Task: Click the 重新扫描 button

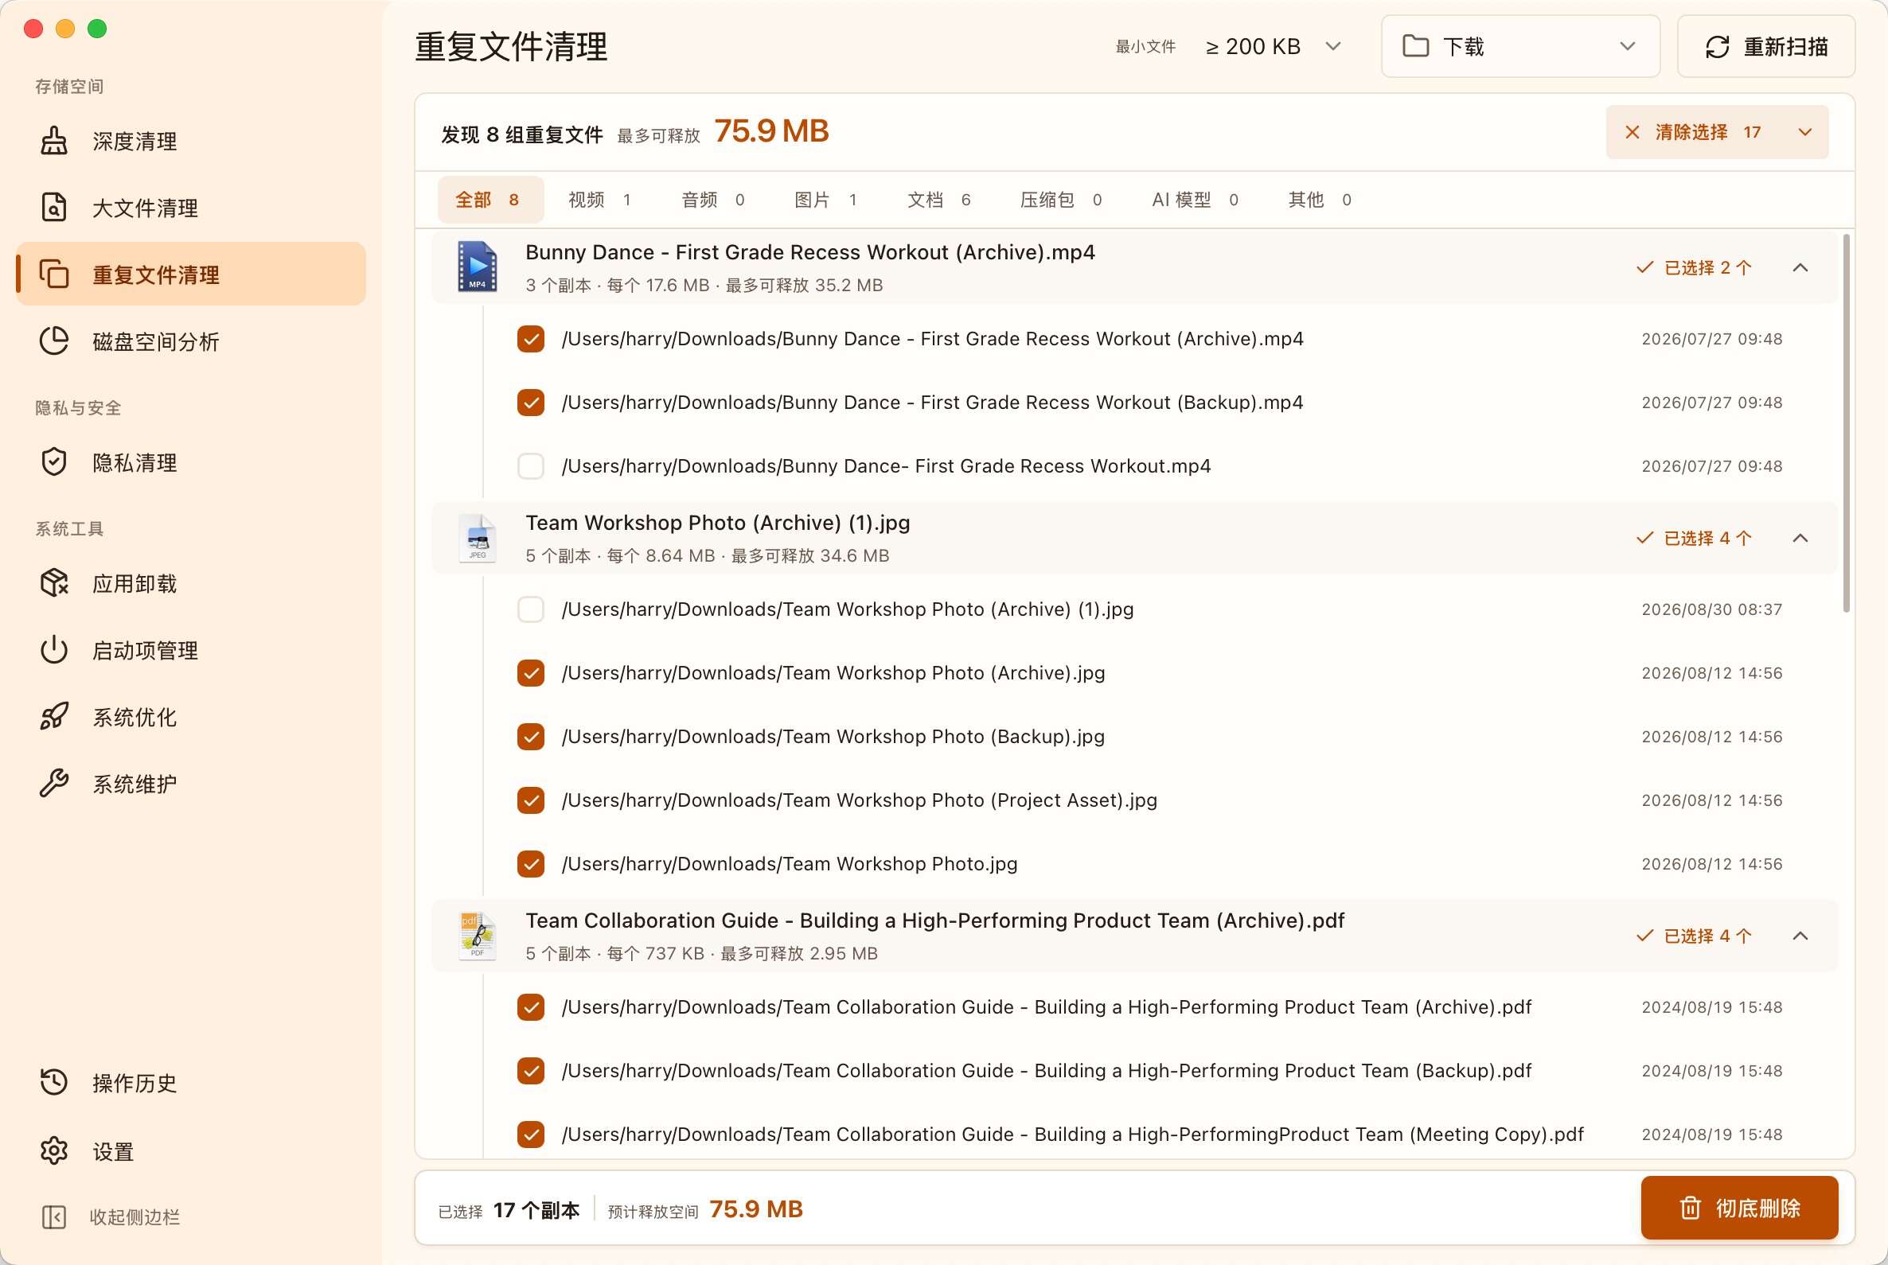Action: (1766, 46)
